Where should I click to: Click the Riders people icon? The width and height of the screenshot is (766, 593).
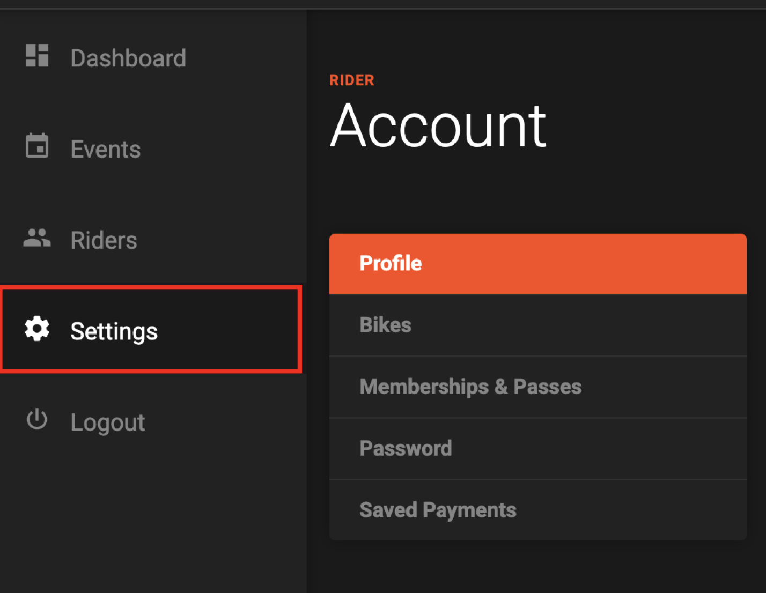[37, 238]
